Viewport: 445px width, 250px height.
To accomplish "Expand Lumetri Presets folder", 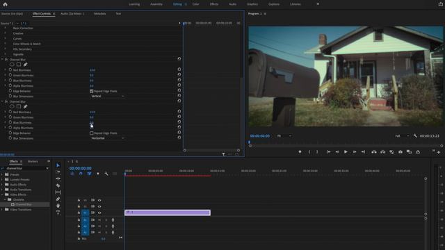I will pyautogui.click(x=2, y=179).
